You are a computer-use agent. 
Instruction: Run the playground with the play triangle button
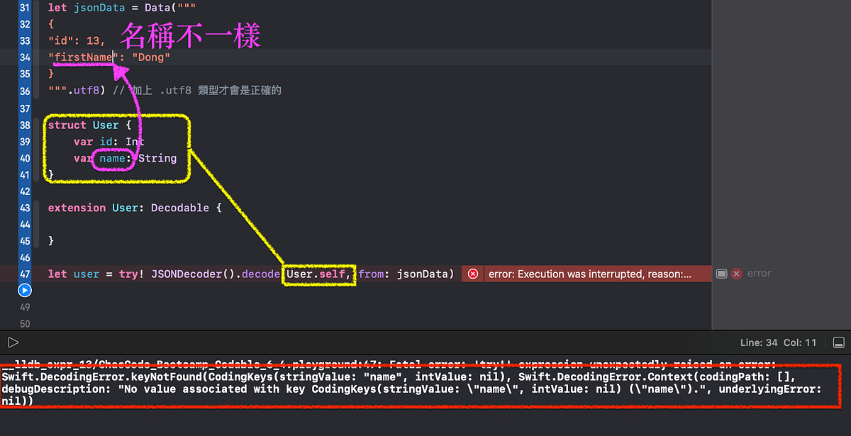(13, 342)
